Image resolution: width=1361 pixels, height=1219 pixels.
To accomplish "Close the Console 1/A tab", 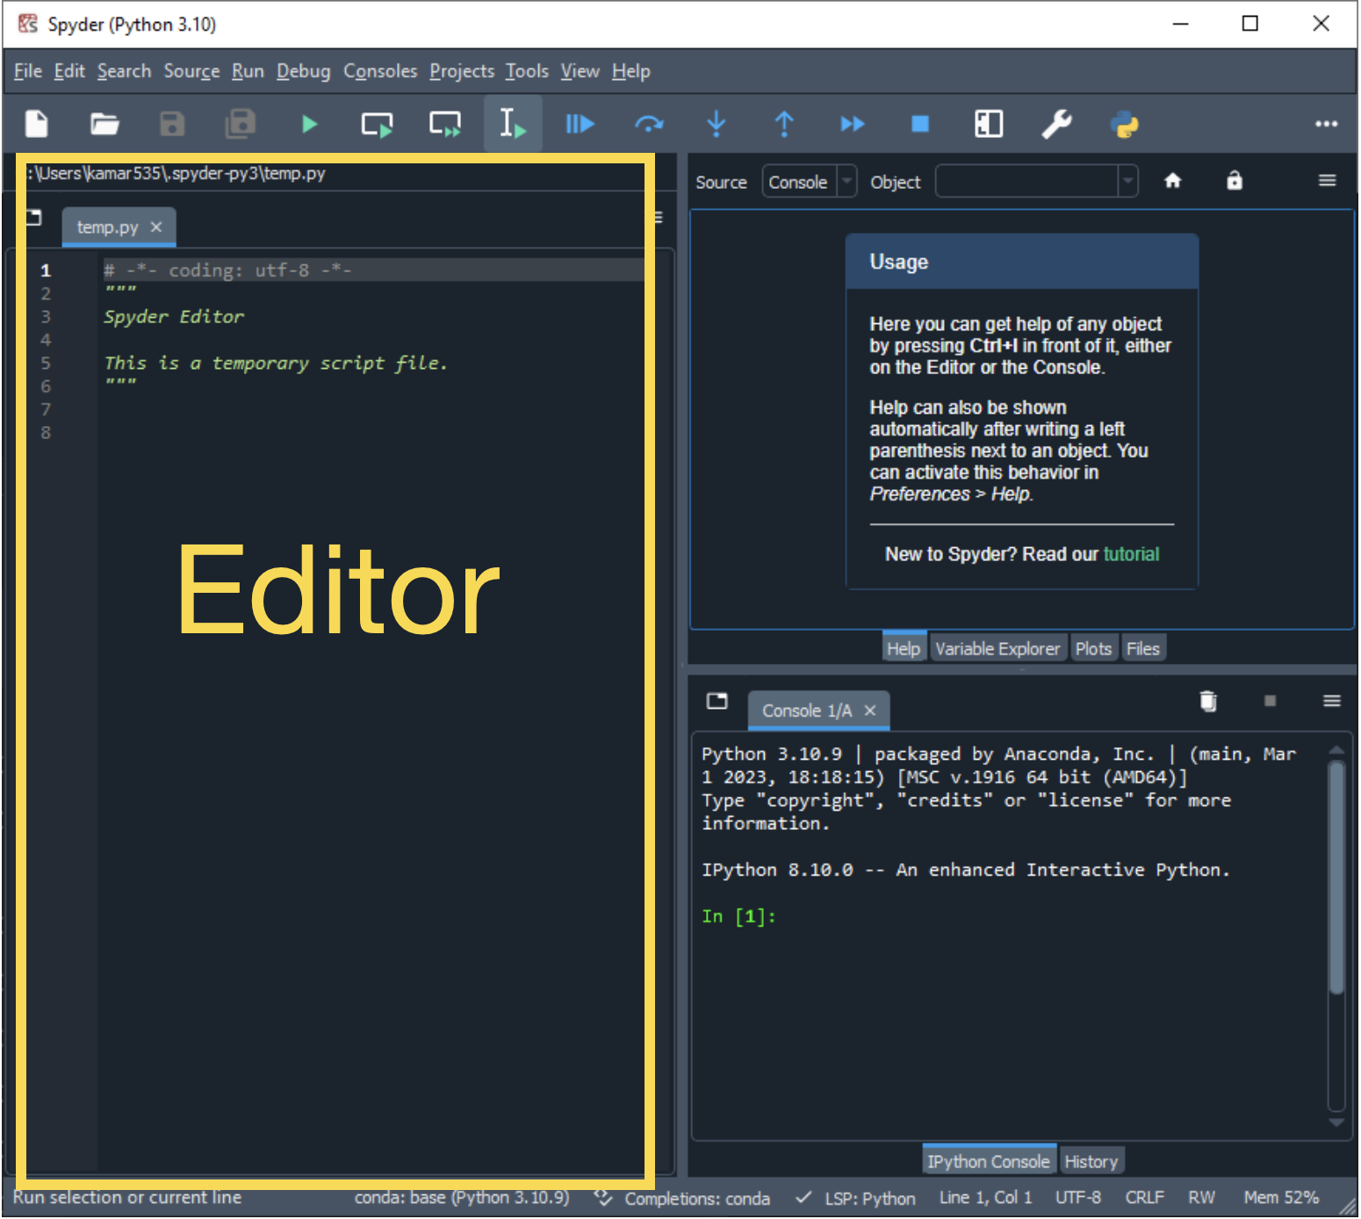I will pyautogui.click(x=870, y=710).
